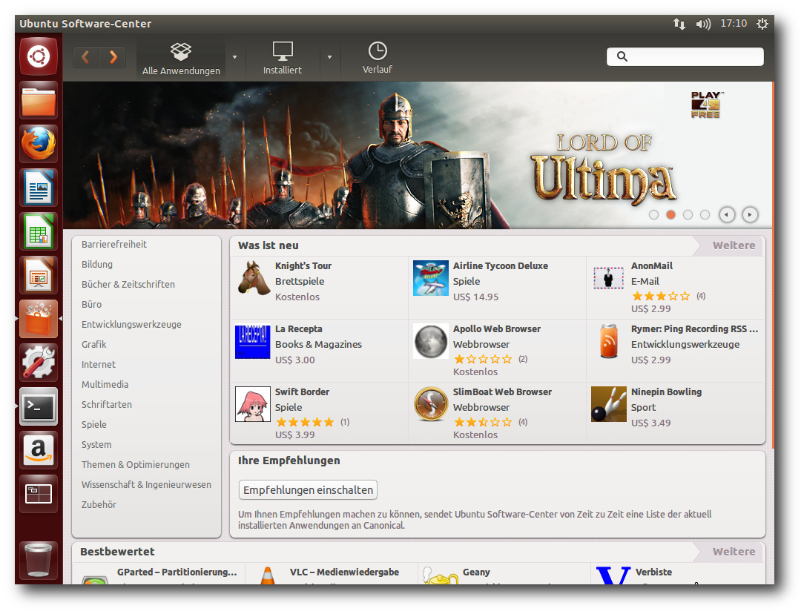Select the fourth banner page dot
Viewport: 804px width, 614px height.
click(x=705, y=215)
